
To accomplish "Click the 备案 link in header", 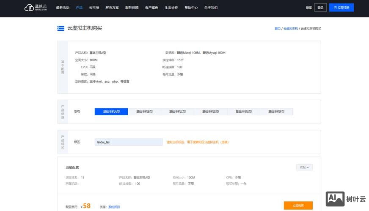I will 309,8.
